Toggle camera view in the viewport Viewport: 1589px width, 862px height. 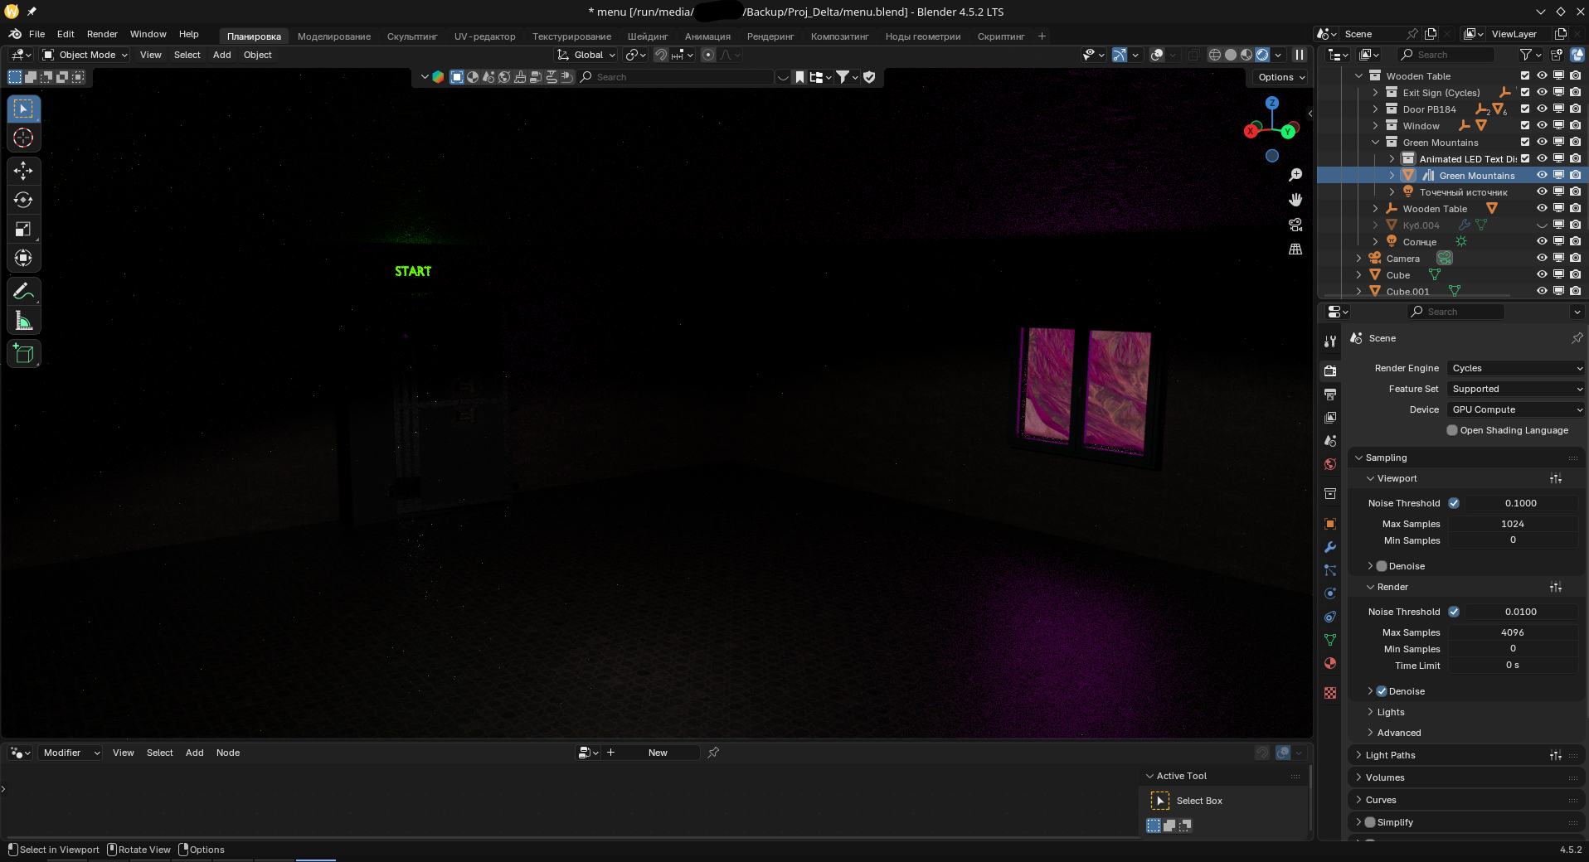(x=1295, y=225)
